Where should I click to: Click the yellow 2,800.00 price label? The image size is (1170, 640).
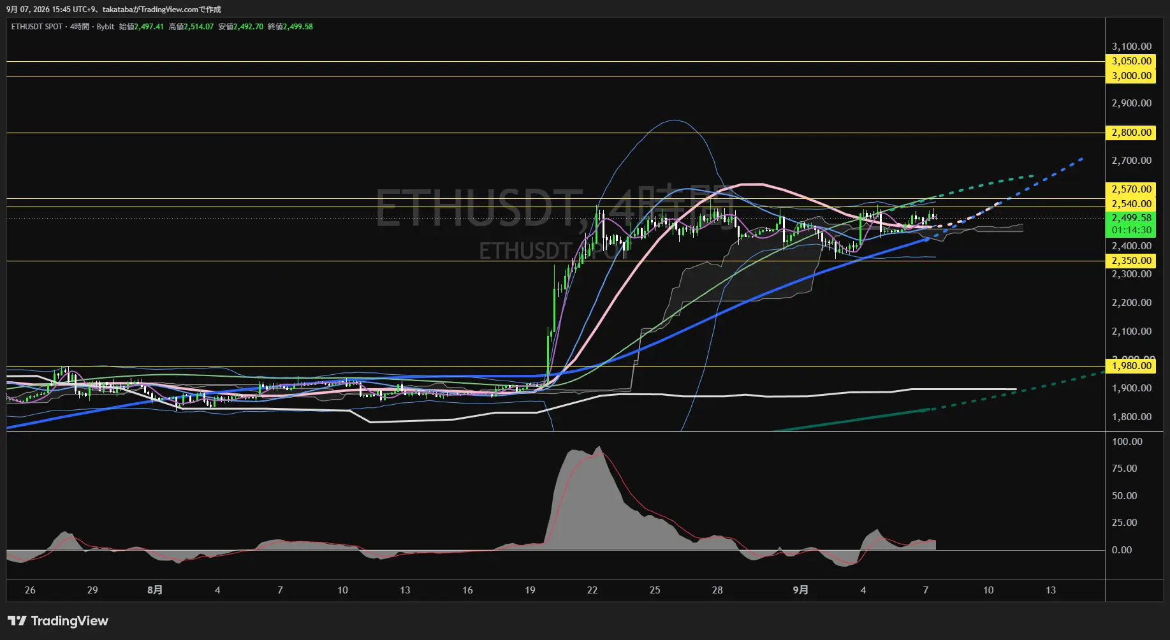pos(1131,133)
